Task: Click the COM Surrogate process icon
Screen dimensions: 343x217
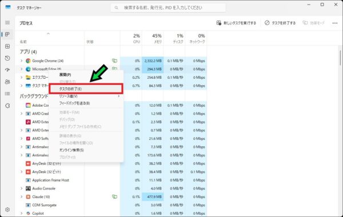Action: 28,205
